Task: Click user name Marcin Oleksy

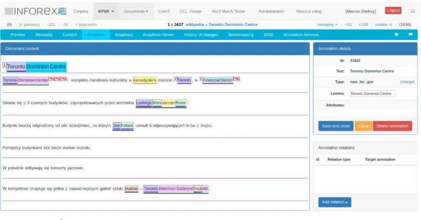Action: click(x=360, y=11)
